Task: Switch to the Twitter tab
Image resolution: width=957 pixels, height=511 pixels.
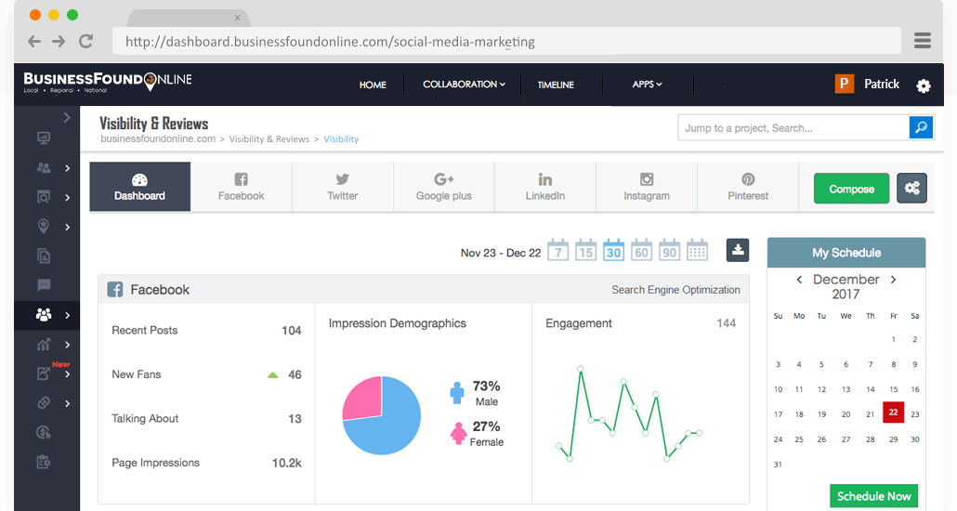Action: 343,187
